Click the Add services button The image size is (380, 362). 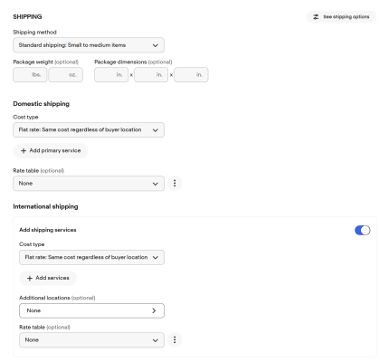tap(48, 278)
